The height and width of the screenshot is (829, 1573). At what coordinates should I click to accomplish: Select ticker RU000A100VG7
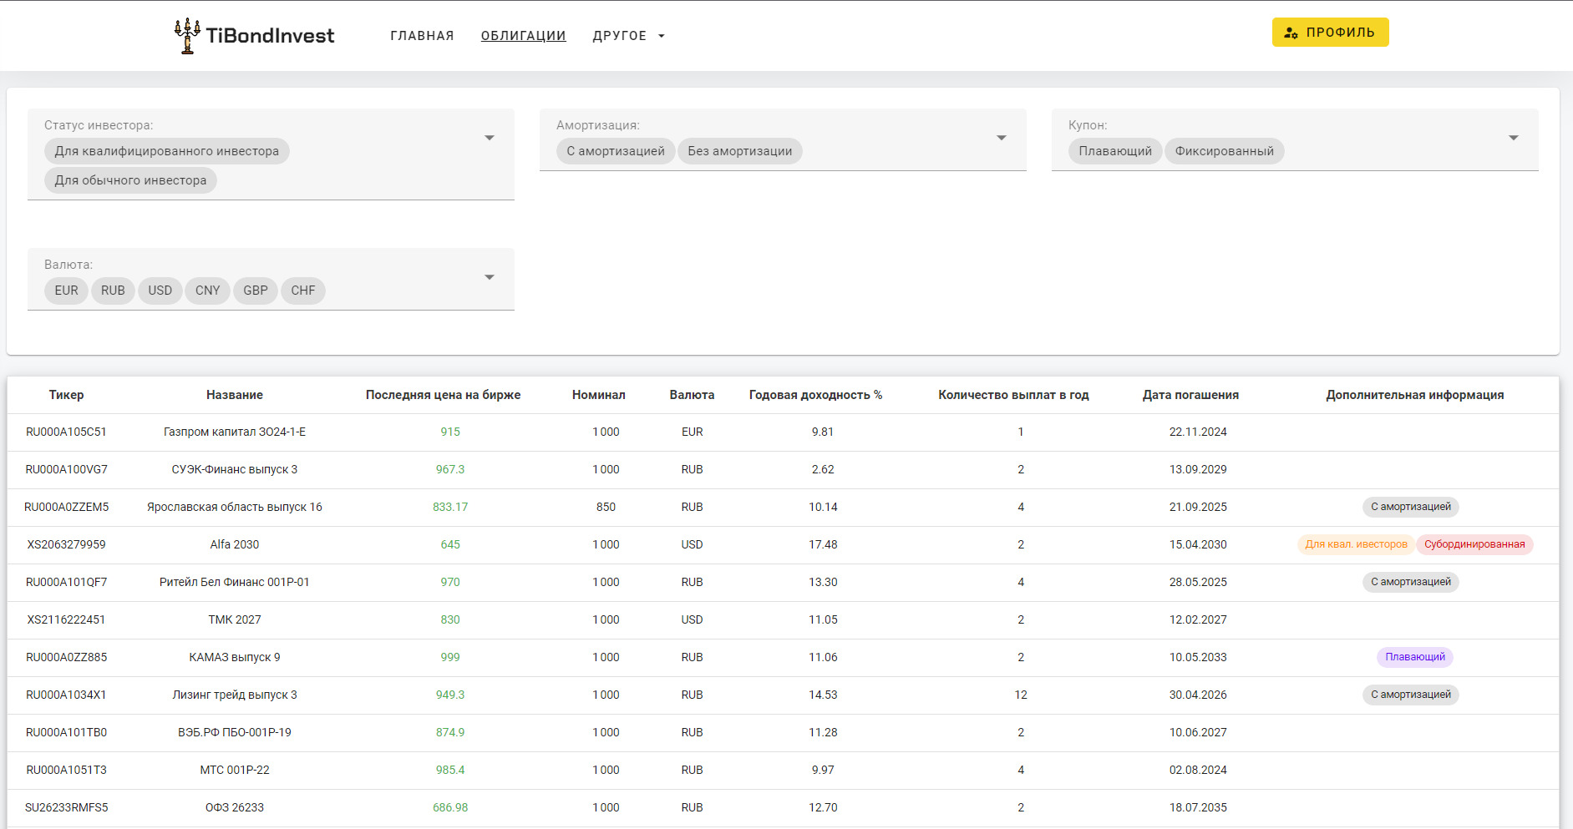click(66, 470)
